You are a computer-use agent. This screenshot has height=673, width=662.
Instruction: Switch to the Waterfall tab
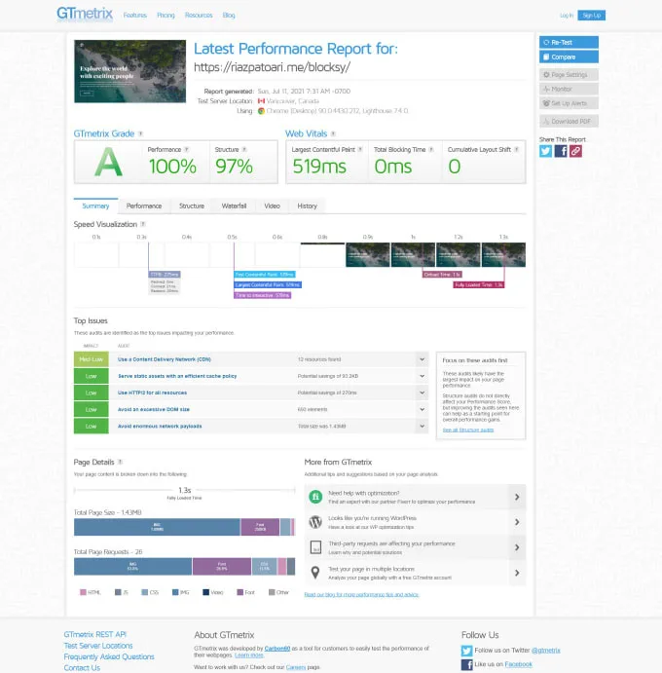(234, 206)
